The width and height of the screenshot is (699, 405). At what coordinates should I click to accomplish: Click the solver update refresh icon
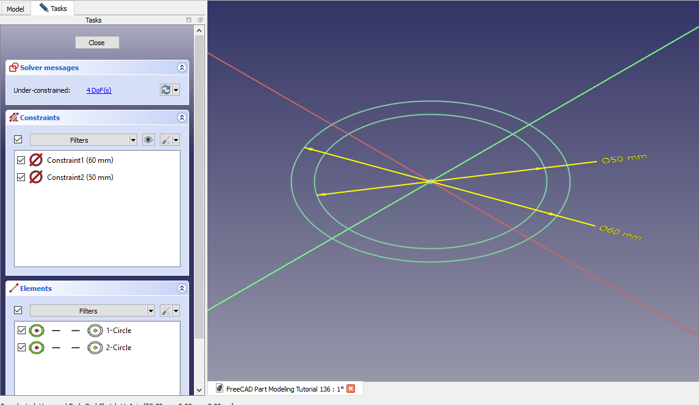165,90
